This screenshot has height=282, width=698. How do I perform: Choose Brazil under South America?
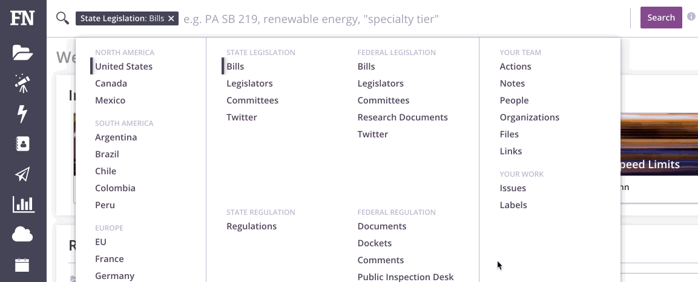coord(107,154)
